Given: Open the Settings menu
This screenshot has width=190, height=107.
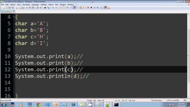Looking at the screenshot, I should point(44,4).
